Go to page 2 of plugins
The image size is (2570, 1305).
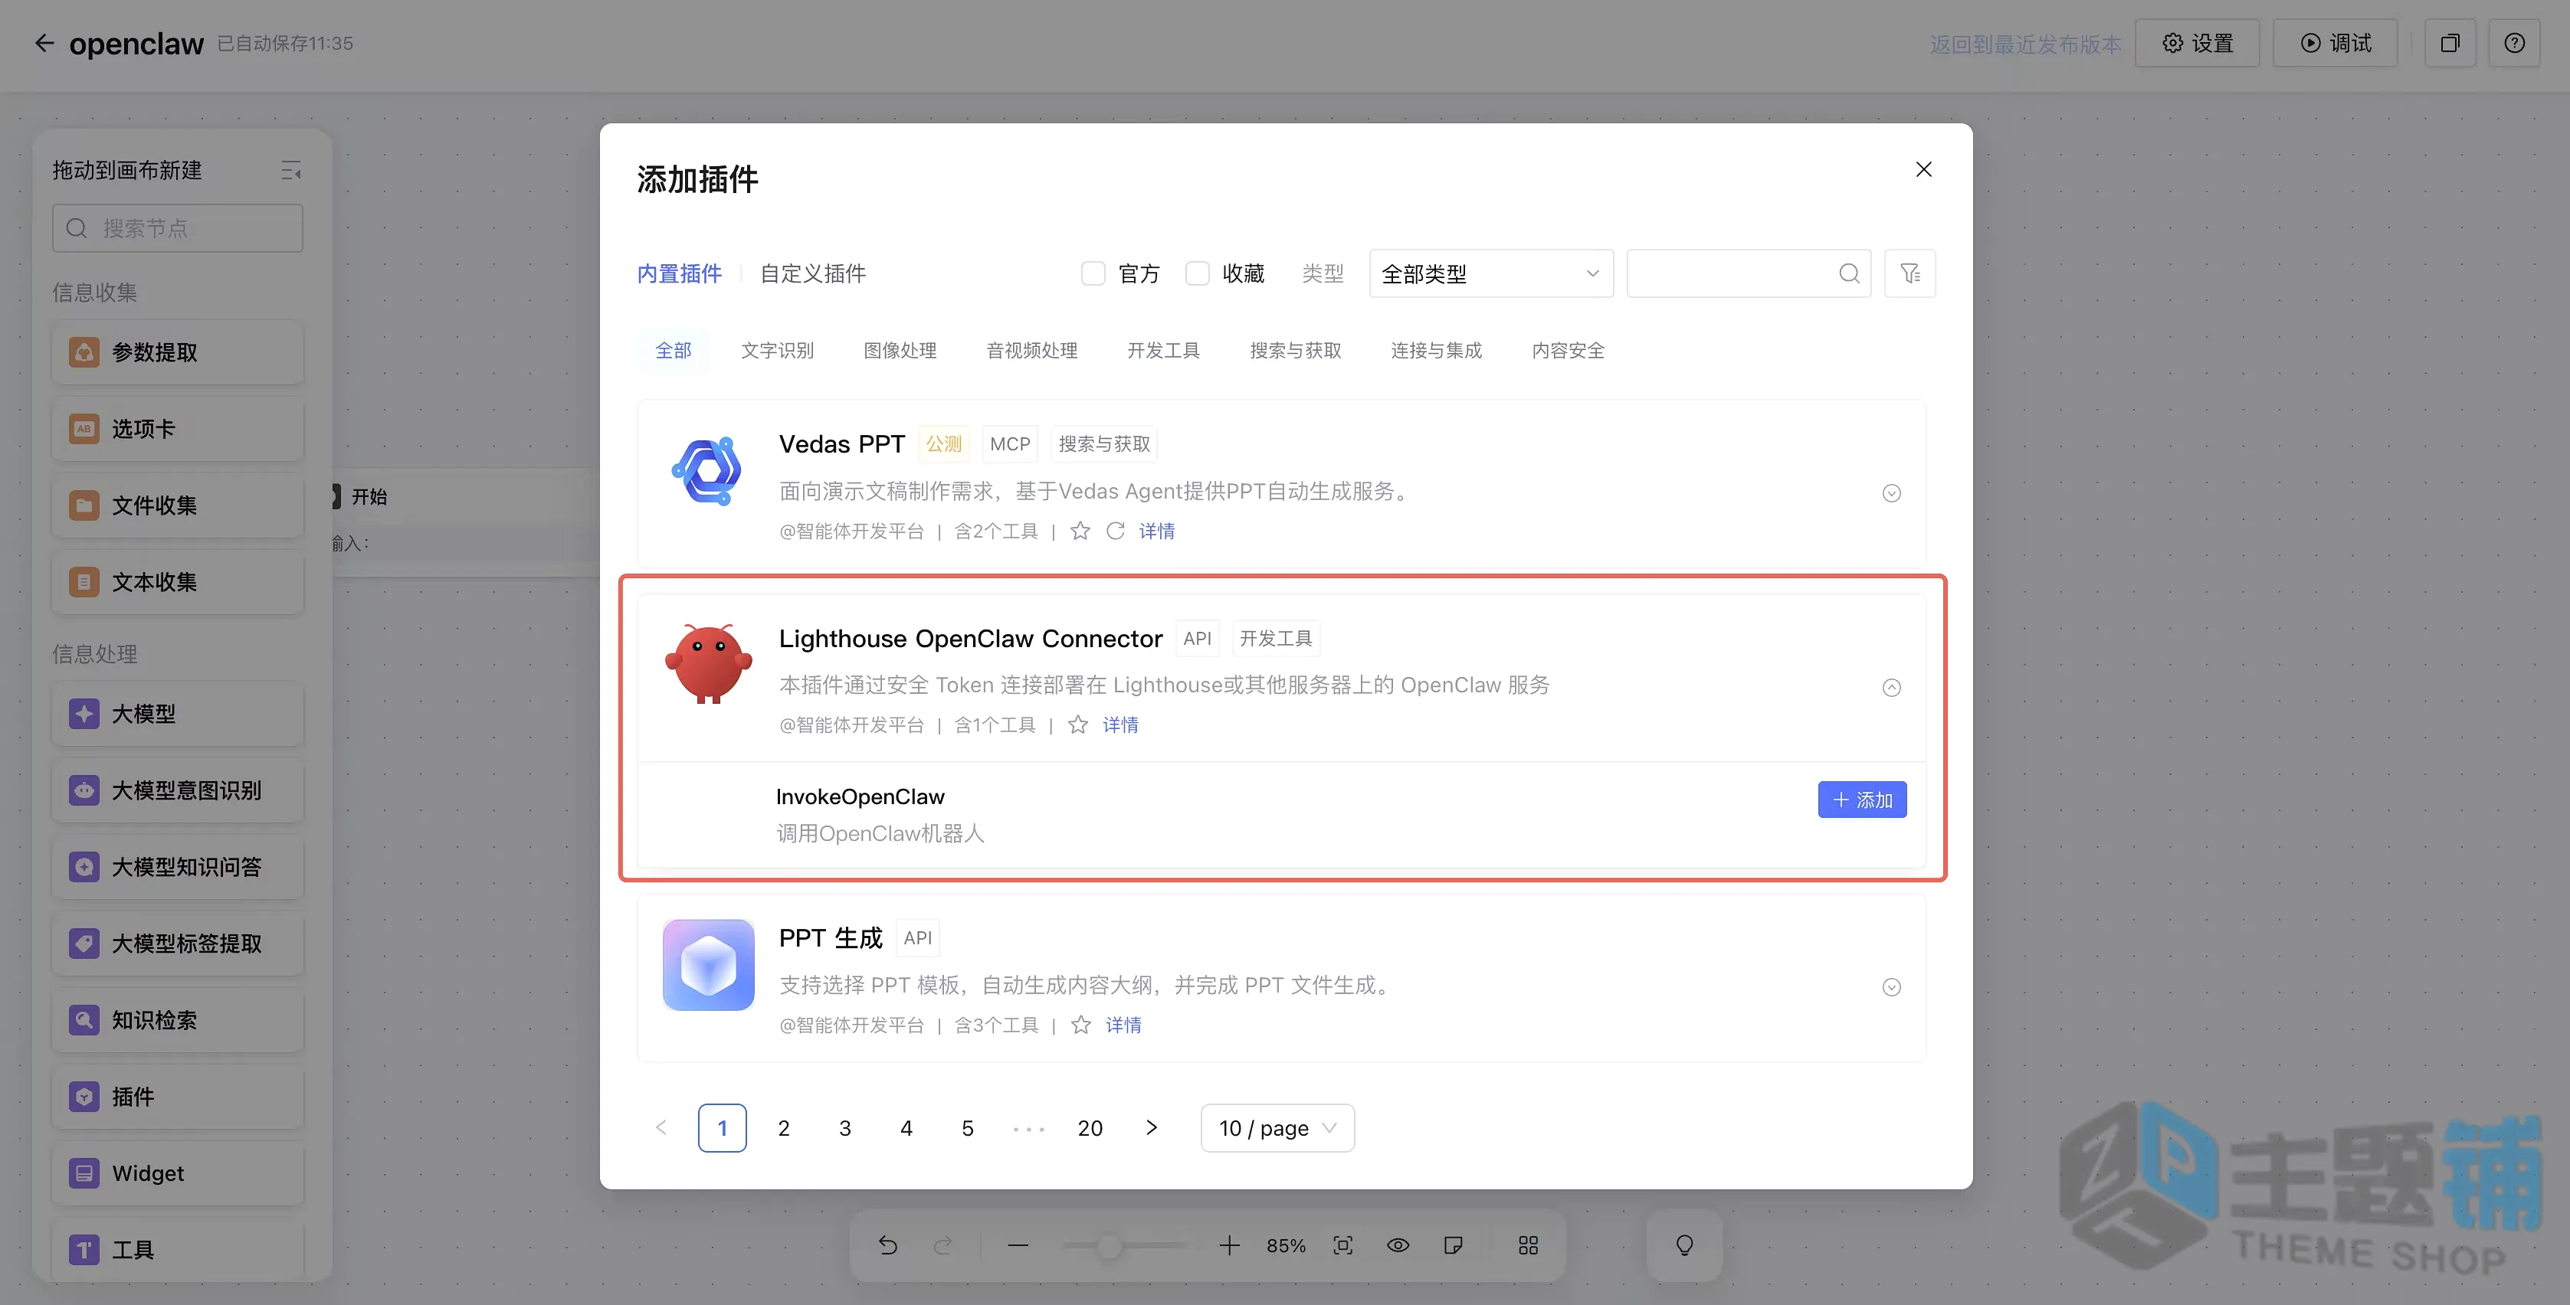point(783,1127)
